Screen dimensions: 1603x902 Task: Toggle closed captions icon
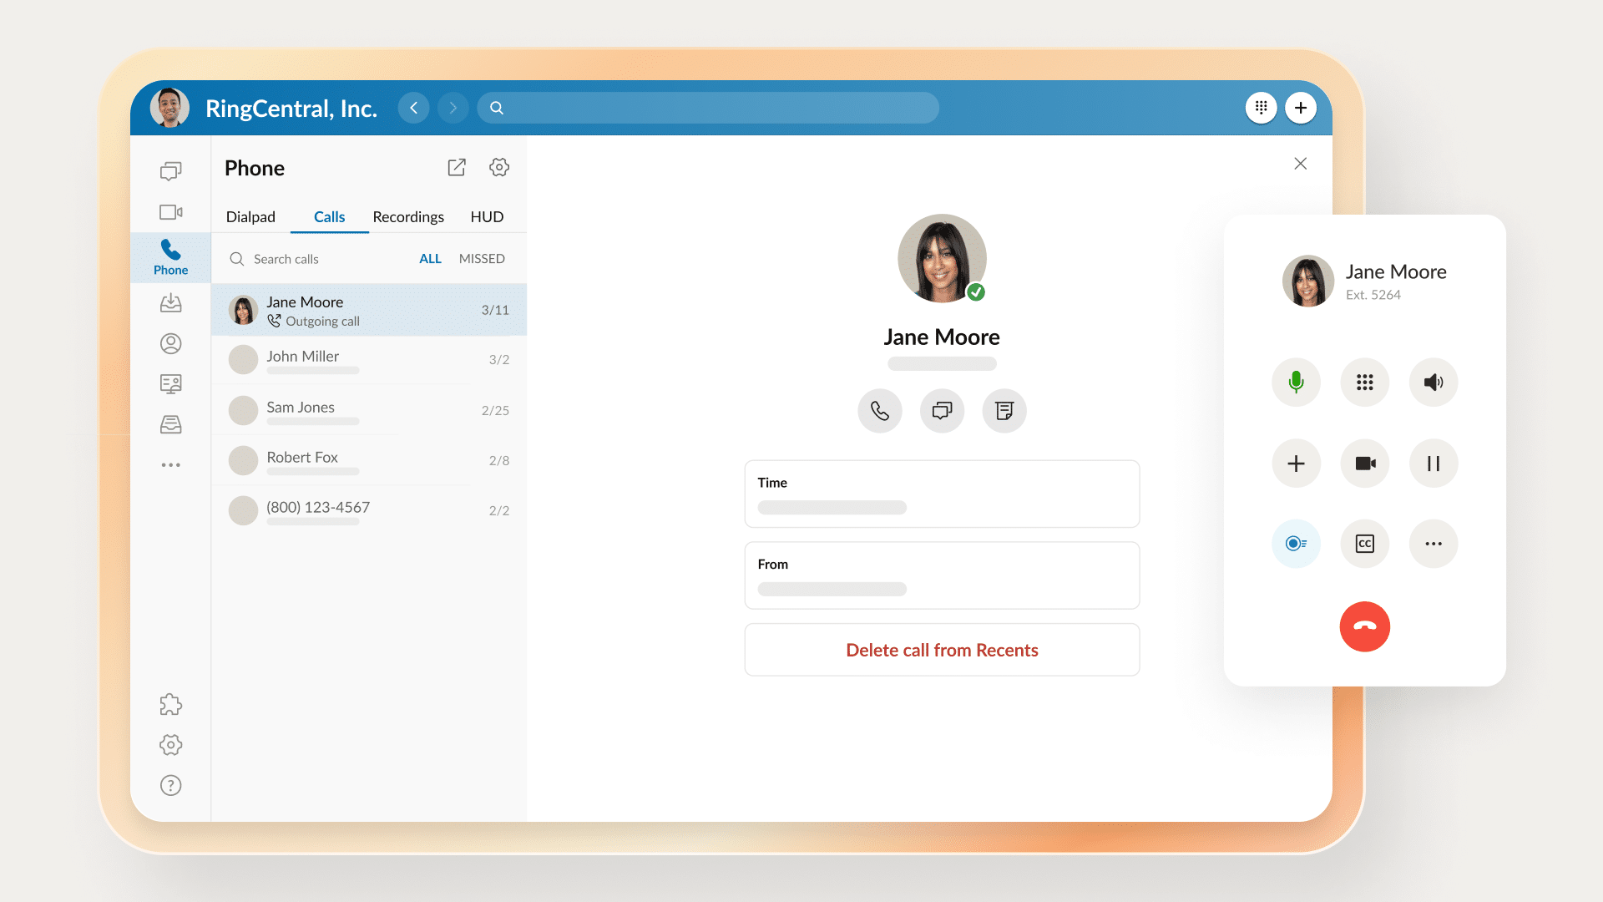coord(1364,542)
